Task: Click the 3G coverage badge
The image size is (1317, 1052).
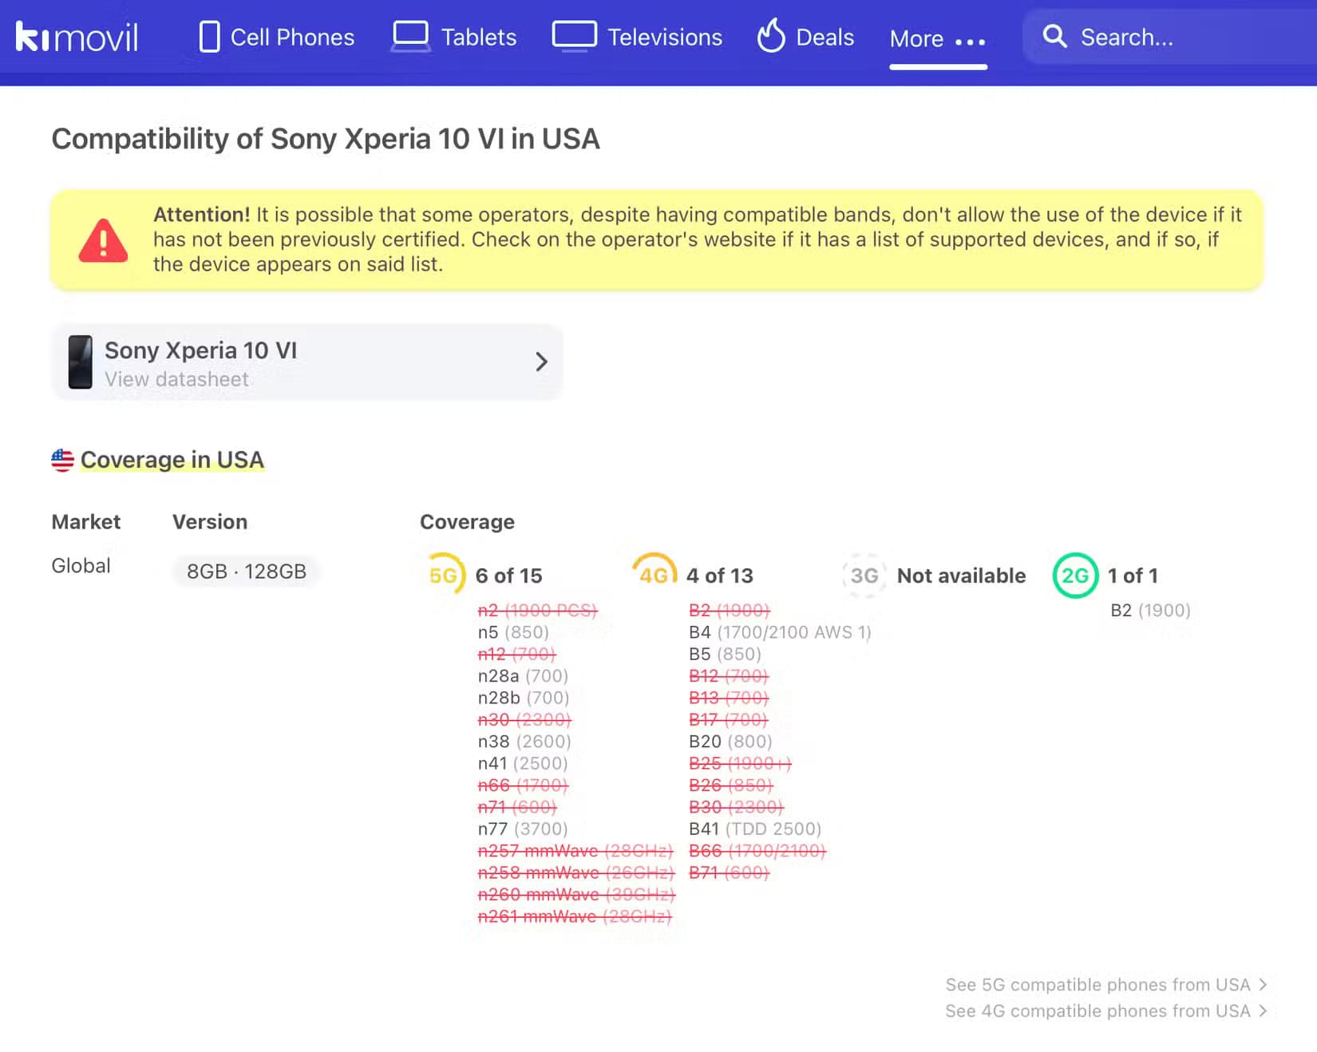Action: pyautogui.click(x=864, y=575)
